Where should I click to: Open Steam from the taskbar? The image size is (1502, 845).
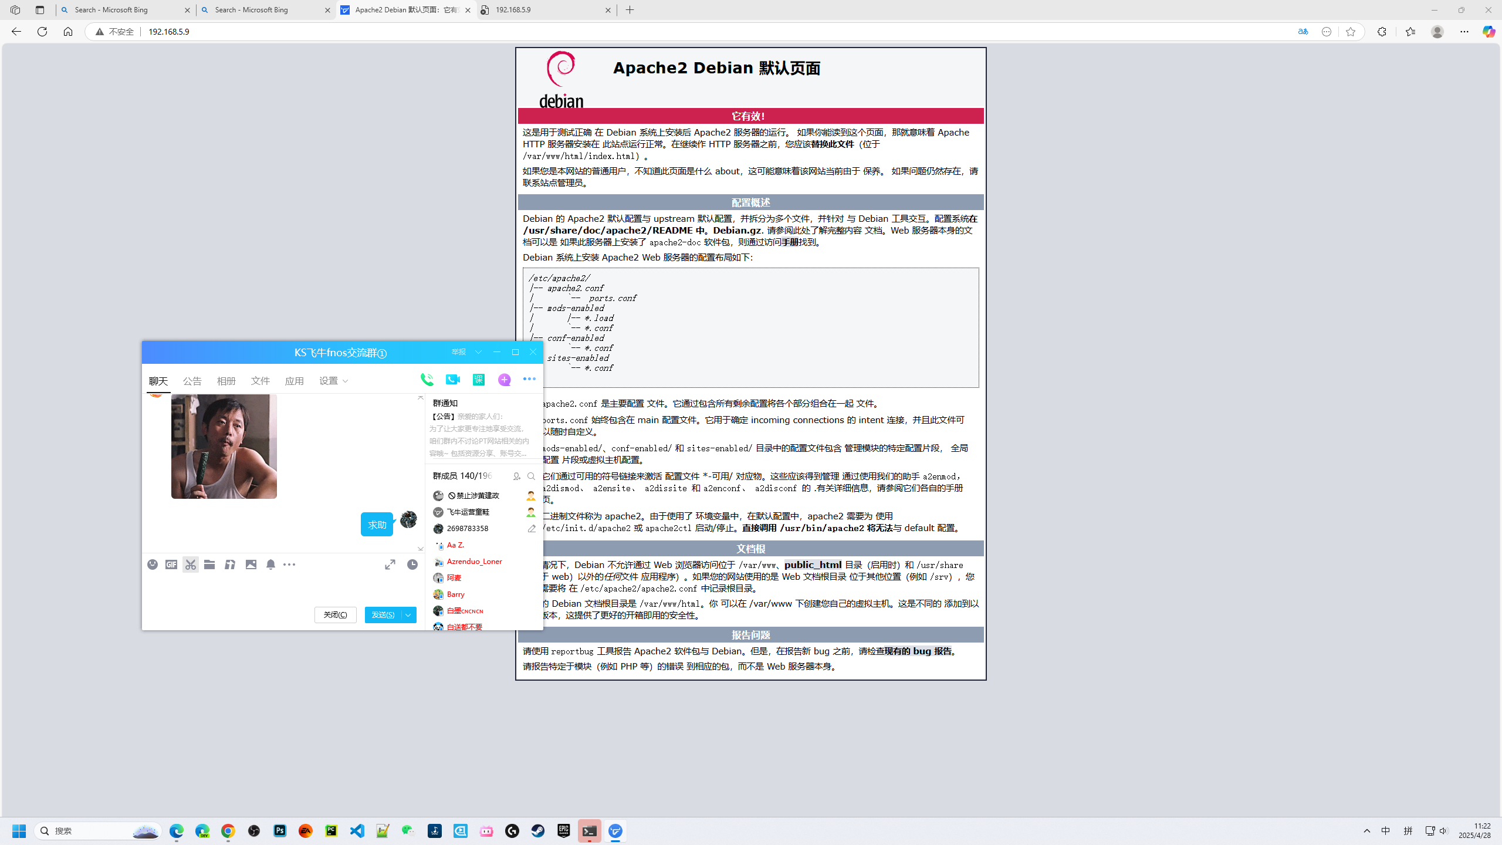538,831
